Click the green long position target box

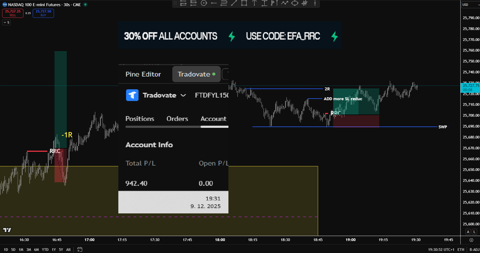point(356,102)
